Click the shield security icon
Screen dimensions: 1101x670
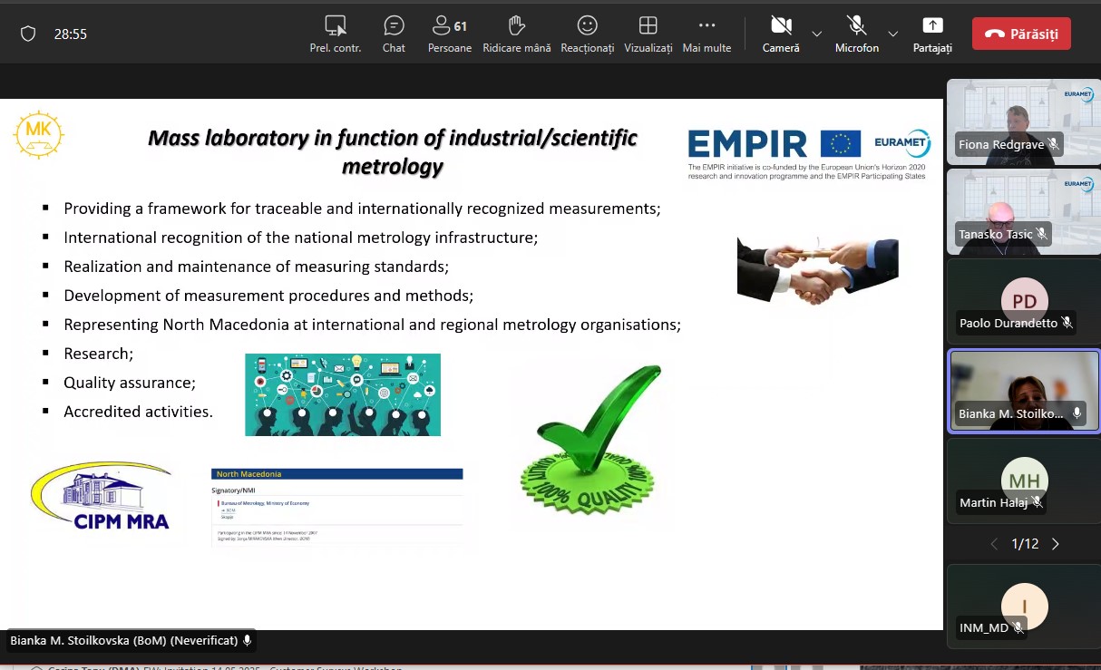28,34
